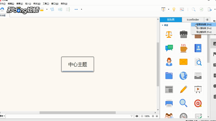This screenshot has height=121, width=216.
Task: Select the presentation board clip art
Action: [198, 89]
